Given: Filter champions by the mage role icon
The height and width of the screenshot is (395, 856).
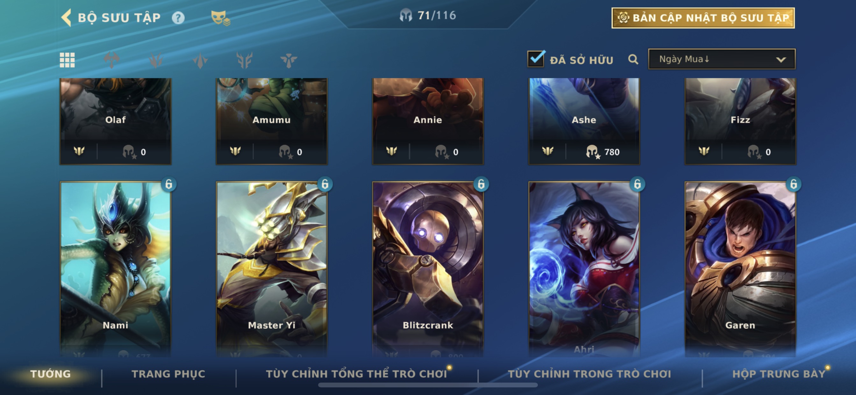Looking at the screenshot, I should click(x=156, y=60).
